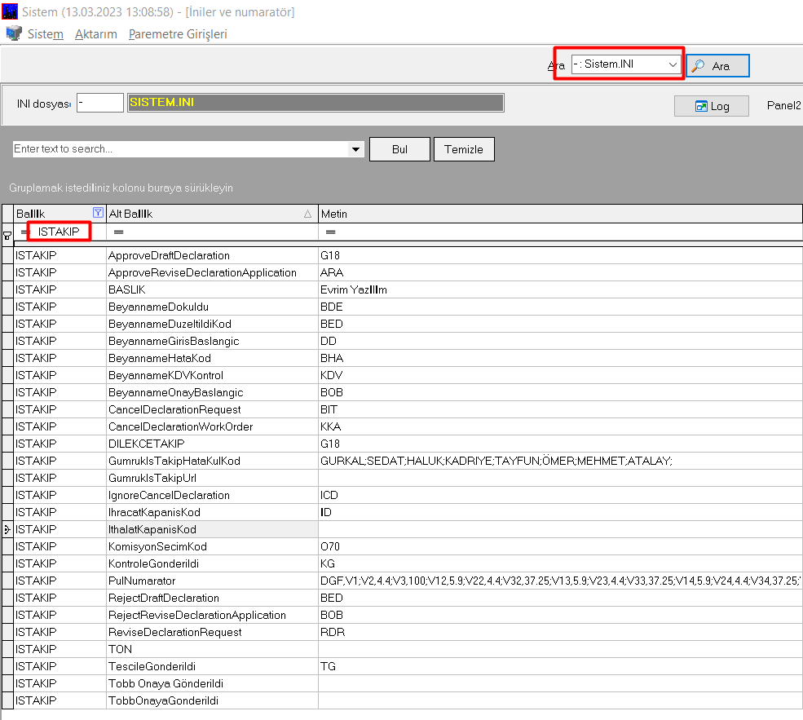Select the IhracatKapanisKod cell
Screen dimensions: 803x720
point(213,512)
